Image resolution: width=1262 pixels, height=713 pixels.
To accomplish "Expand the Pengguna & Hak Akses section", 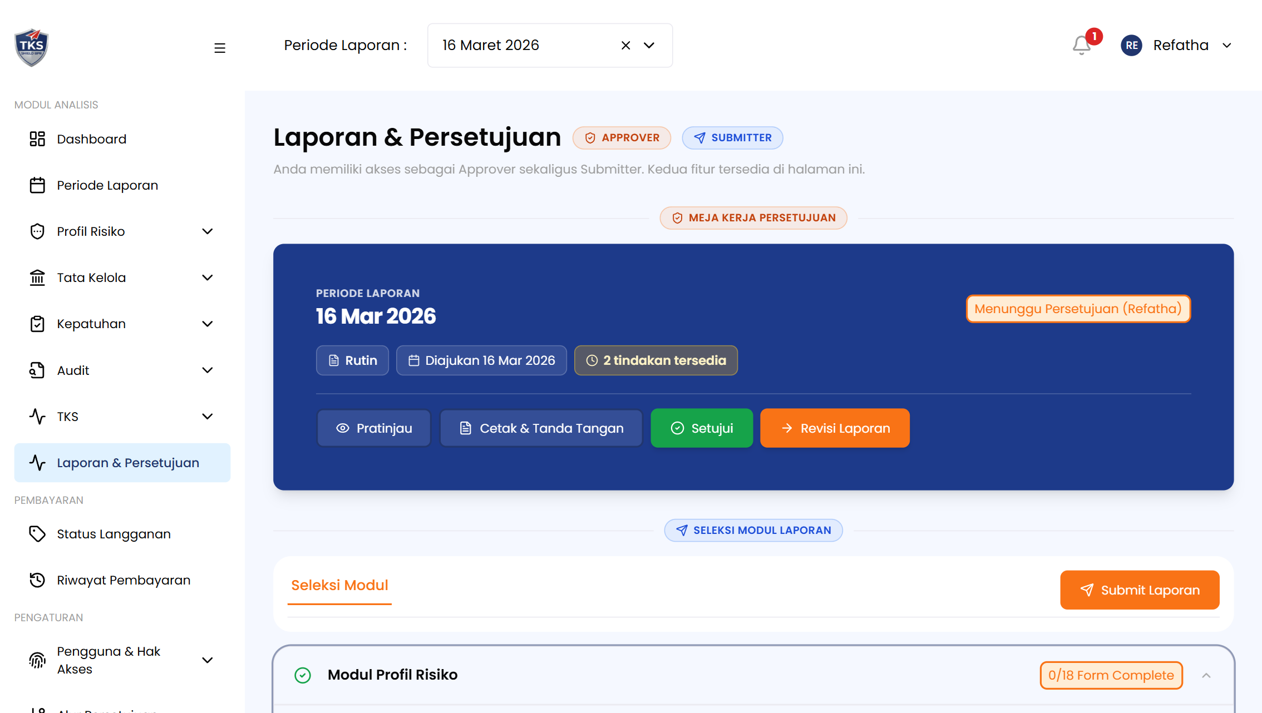I will point(208,660).
